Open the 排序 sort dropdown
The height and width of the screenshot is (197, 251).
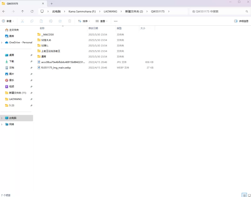84,21
